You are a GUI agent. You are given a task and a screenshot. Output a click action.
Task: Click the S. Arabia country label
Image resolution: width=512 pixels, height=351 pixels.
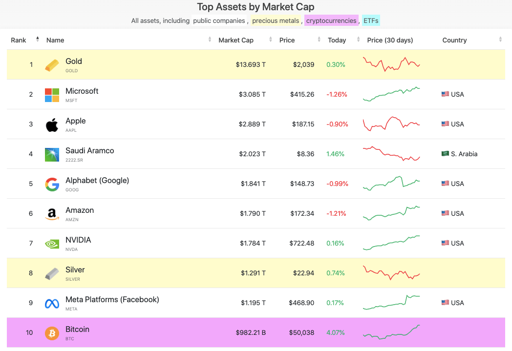464,154
